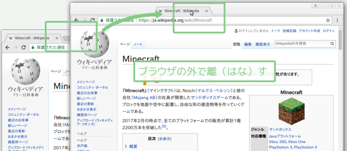
Task: Click the Xbox 360 link in infobox
Action: click(277, 142)
